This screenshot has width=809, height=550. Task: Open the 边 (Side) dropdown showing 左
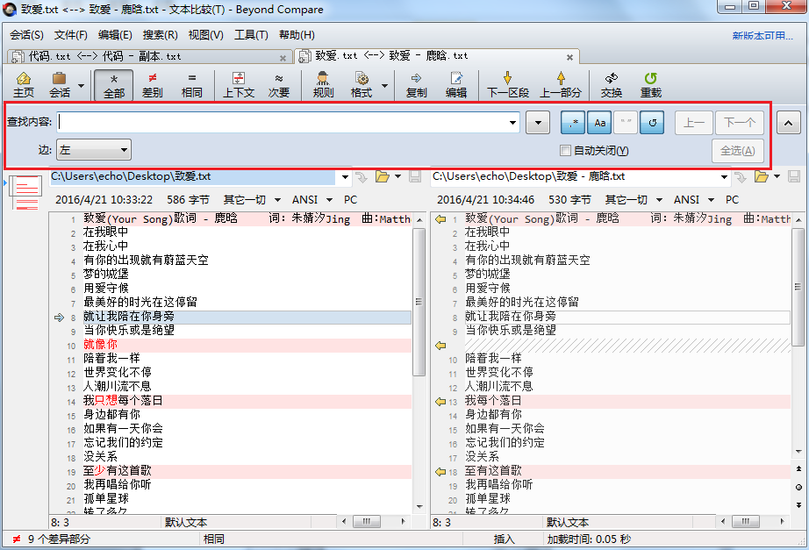(x=93, y=150)
